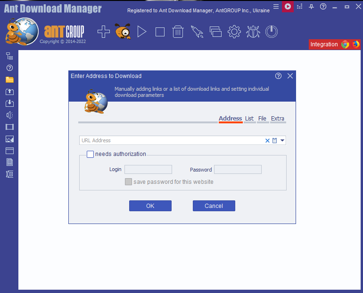Show uploads via the up arrow sidebar icon

[x=9, y=92]
